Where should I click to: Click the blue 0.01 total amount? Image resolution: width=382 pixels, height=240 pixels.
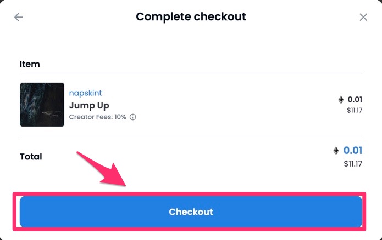click(x=353, y=150)
